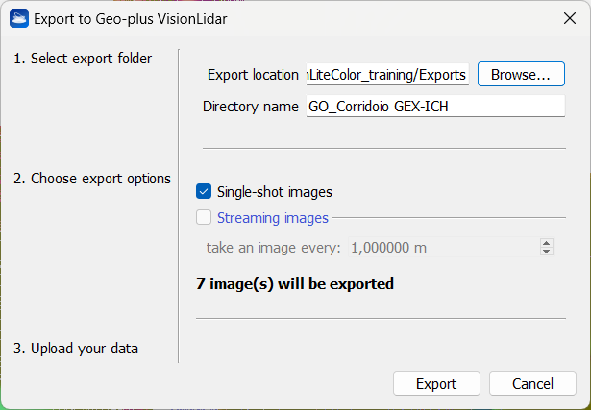Viewport: 591px width, 410px height.
Task: Decrease image interval with the down arrow
Action: click(x=547, y=253)
